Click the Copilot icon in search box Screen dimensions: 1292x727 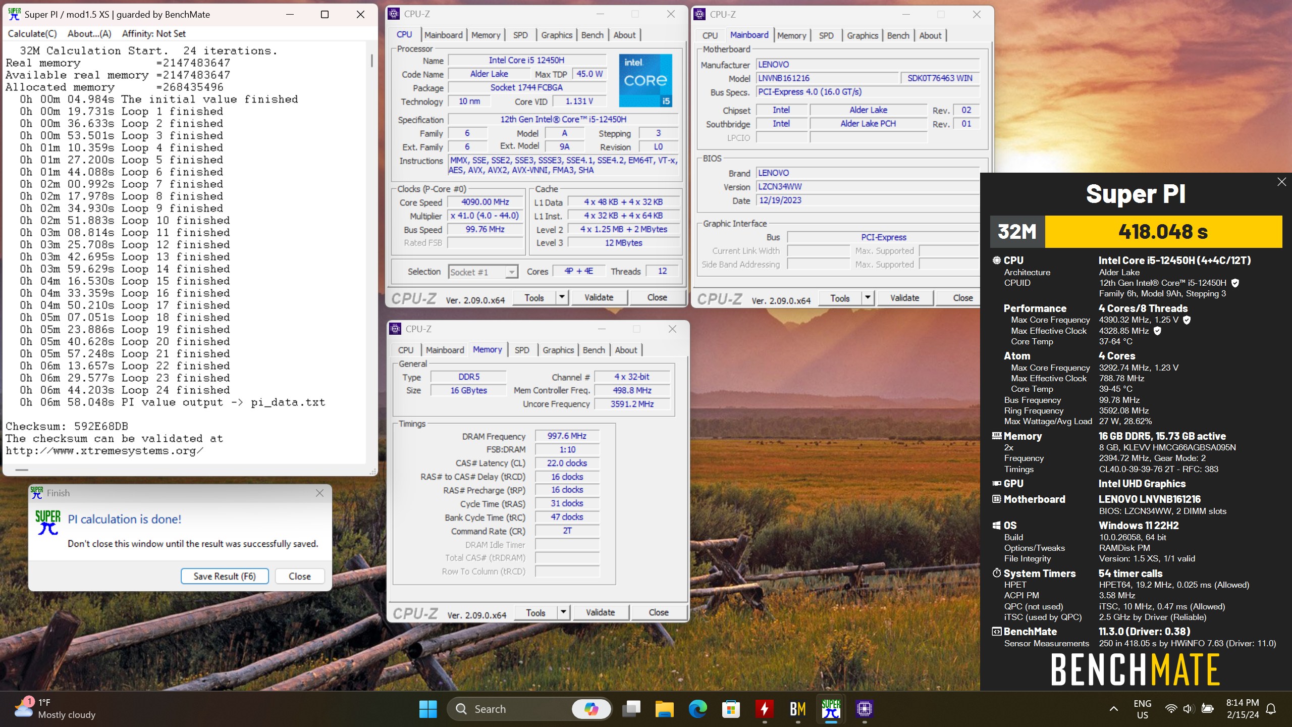click(x=591, y=709)
